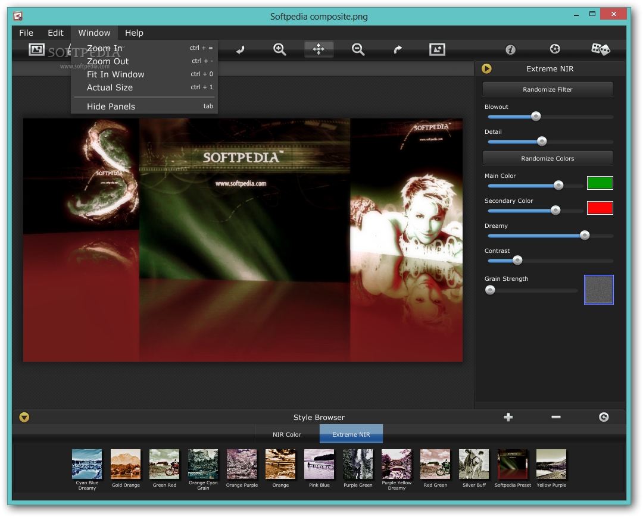643x517 pixels.
Task: Apply the Orange Cyan Grain preset
Action: coord(203,464)
